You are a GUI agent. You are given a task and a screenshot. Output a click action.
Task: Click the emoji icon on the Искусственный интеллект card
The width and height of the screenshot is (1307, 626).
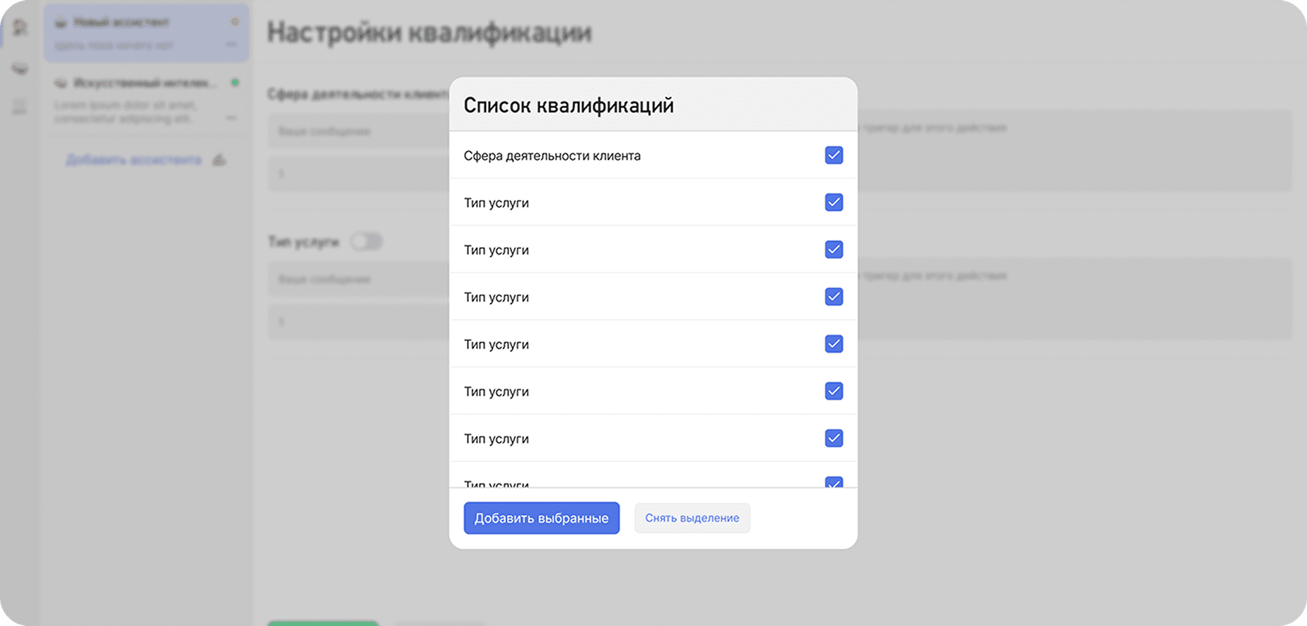point(62,83)
